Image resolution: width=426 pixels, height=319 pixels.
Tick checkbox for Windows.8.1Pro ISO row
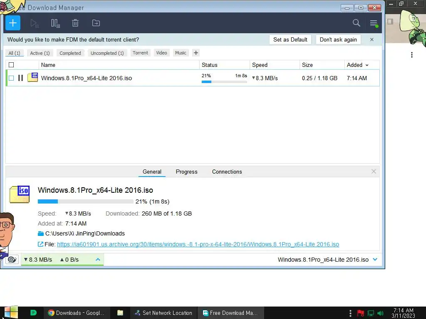coord(11,78)
